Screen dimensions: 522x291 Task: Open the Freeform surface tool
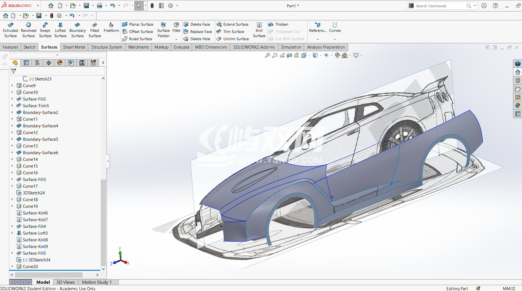[x=111, y=27]
